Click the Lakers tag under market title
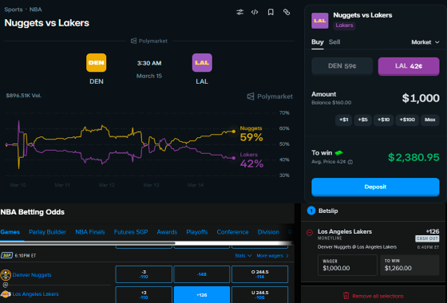This screenshot has width=447, height=303. click(x=344, y=26)
